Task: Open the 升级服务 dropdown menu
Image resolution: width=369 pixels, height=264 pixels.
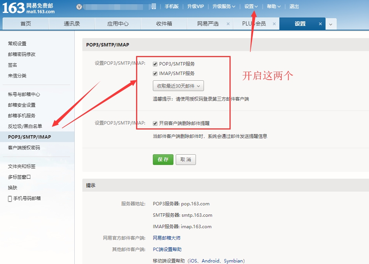Action: [x=224, y=6]
